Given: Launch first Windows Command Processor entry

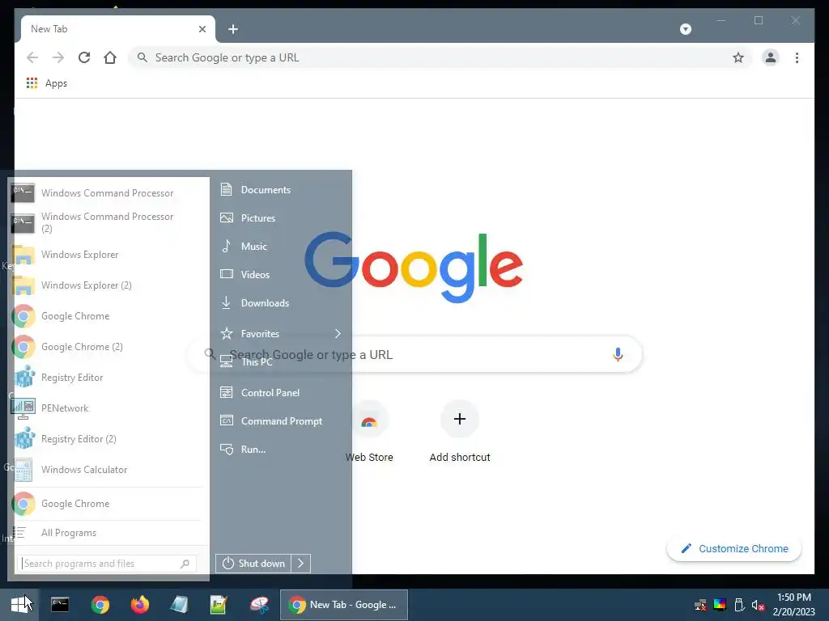Looking at the screenshot, I should click(x=108, y=193).
